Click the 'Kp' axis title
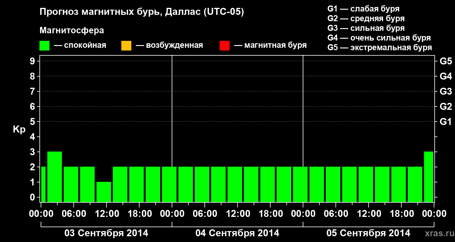The image size is (455, 242). (x=19, y=129)
